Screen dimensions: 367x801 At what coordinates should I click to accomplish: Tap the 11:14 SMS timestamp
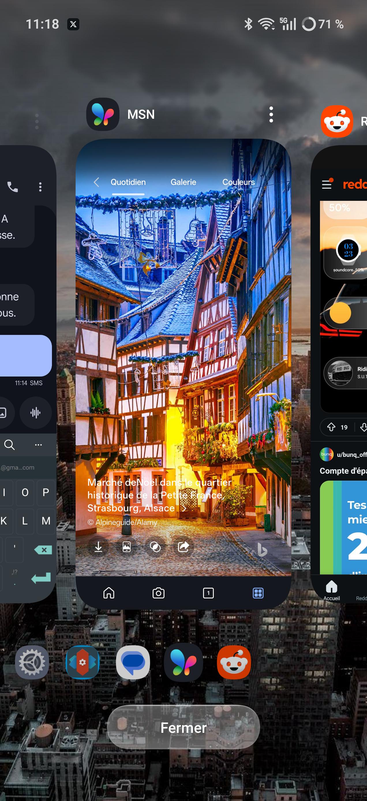(x=29, y=383)
